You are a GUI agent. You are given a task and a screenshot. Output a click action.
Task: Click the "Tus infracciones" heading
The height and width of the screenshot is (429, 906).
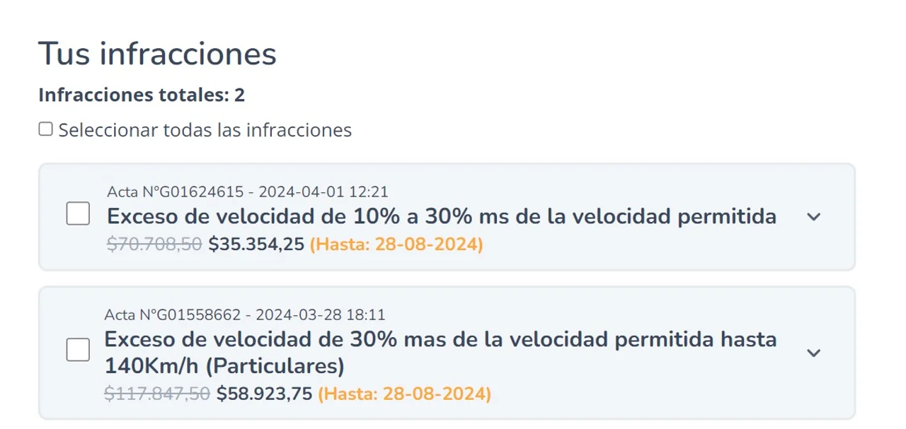click(x=158, y=53)
